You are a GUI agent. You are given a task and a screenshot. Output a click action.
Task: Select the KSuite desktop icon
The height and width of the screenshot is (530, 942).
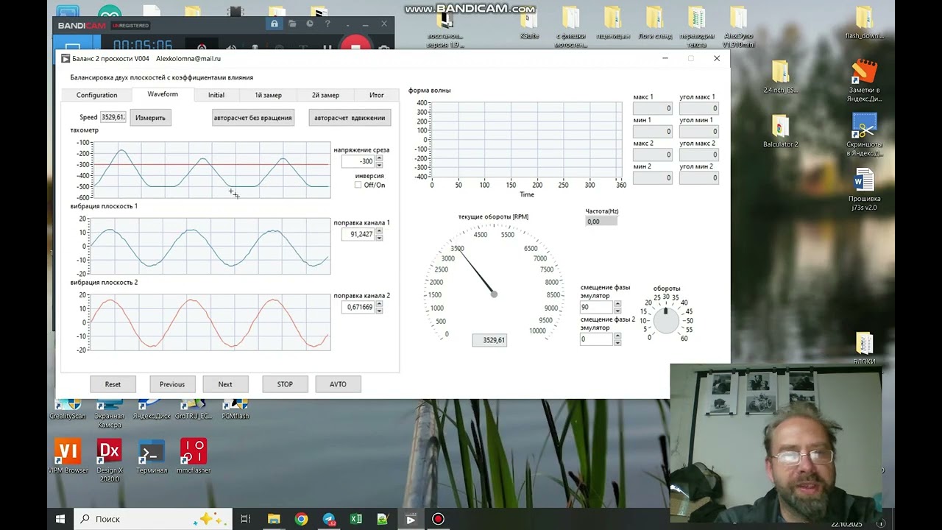pyautogui.click(x=529, y=22)
